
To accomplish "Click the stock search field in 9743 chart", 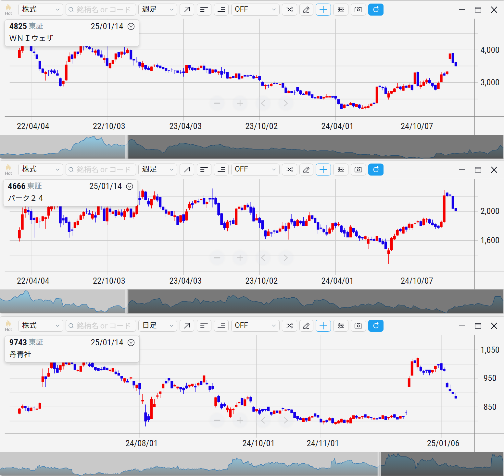I will (x=101, y=326).
